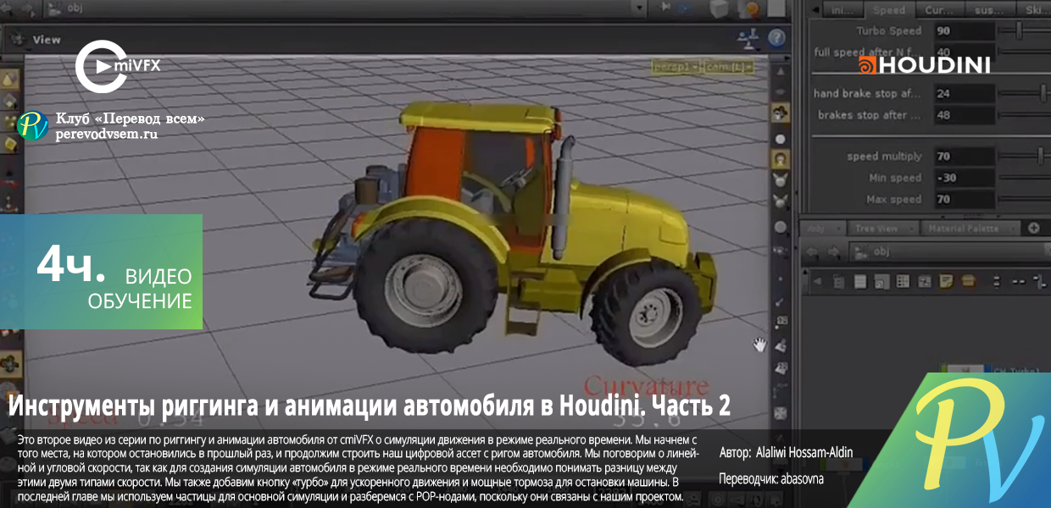Screen dimensions: 1051x508
Task: Open the viewport help question-mark icon
Action: [776, 39]
